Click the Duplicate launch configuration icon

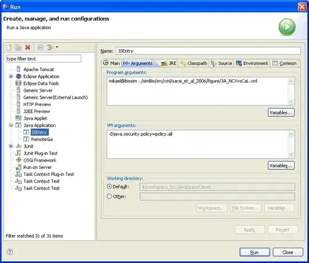click(x=18, y=48)
